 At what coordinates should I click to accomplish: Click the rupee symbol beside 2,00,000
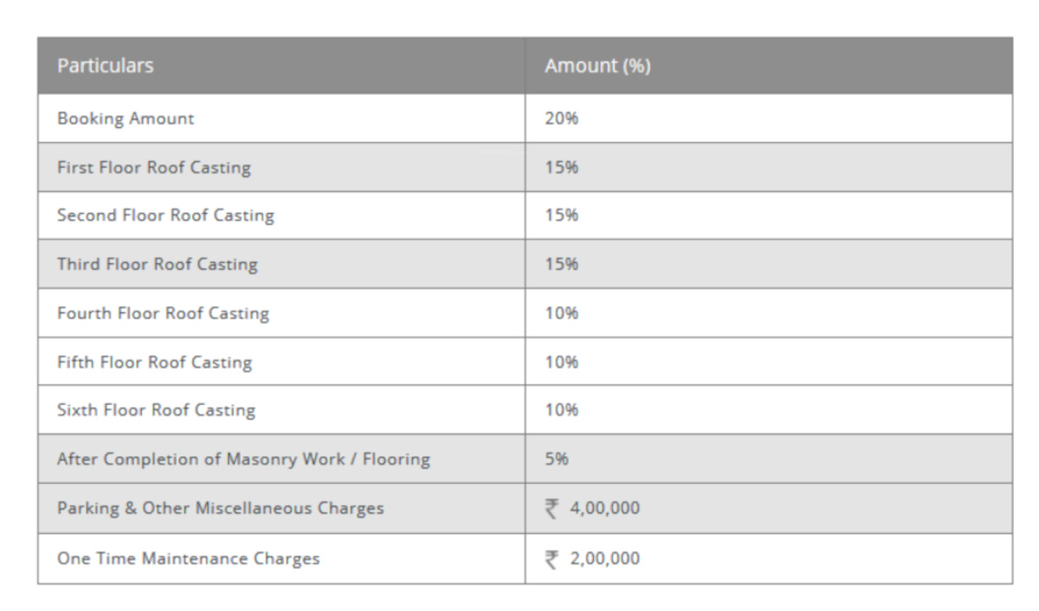pos(552,559)
